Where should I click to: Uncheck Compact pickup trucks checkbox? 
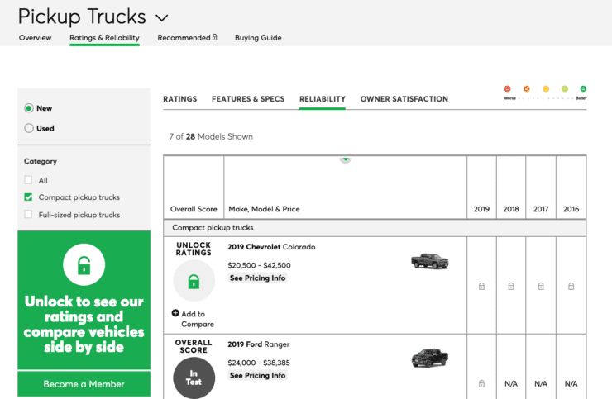tap(28, 197)
